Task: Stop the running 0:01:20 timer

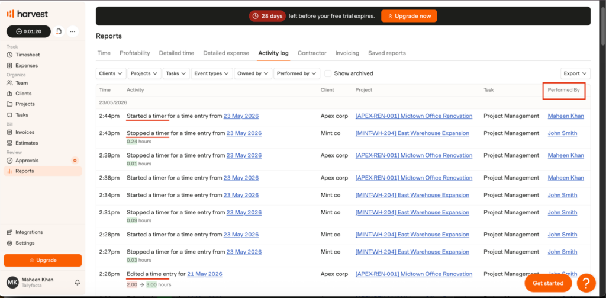Action: [28, 31]
